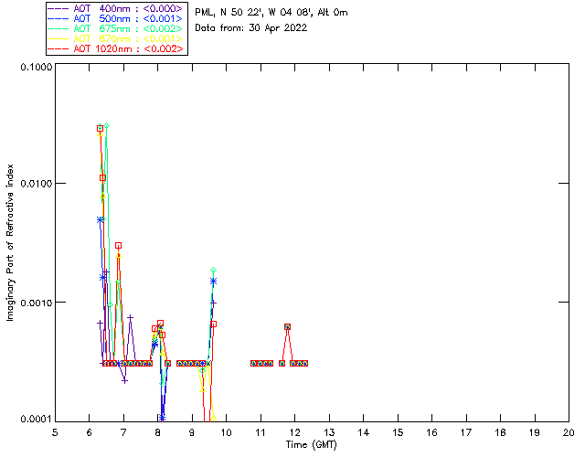Image resolution: width=585 pixels, height=468 pixels.
Task: Click the 'Imaginary Part of Refractive index' axis title
Action: click(10, 242)
